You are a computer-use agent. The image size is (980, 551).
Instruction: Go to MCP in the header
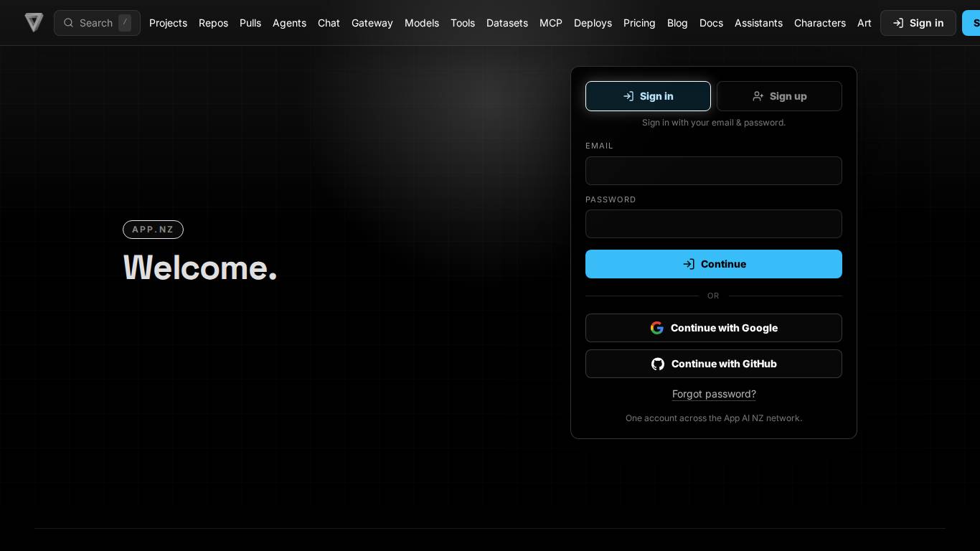pyautogui.click(x=551, y=23)
